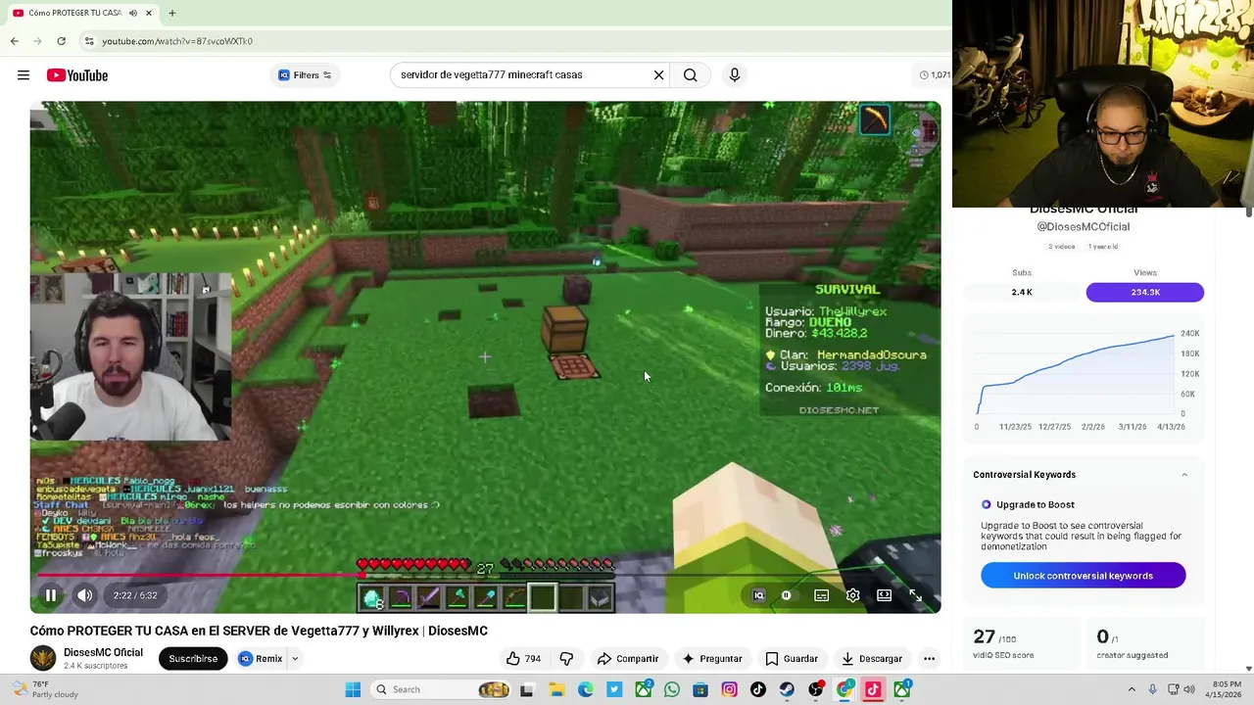Open the DiosesMC Oficial channel name link
The width and height of the screenshot is (1254, 705).
tap(103, 652)
